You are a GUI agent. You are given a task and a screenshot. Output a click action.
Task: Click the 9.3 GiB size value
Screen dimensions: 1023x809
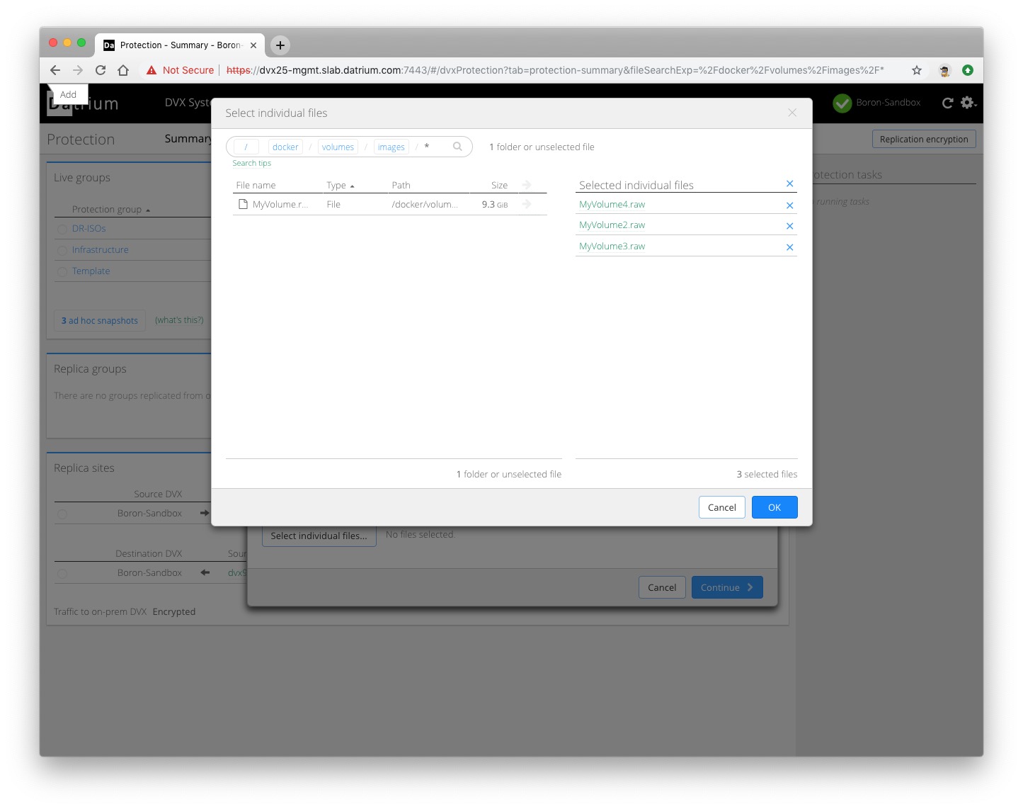(x=494, y=204)
